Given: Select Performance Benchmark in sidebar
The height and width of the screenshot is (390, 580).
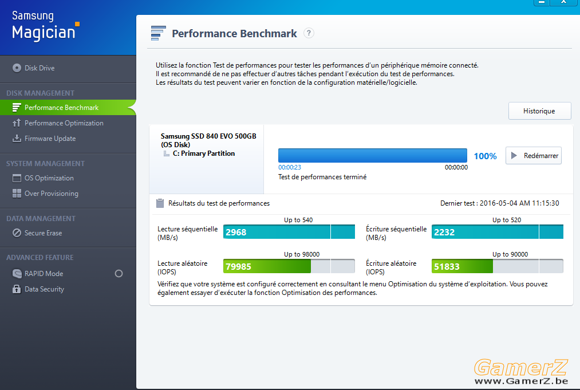Looking at the screenshot, I should 68,107.
